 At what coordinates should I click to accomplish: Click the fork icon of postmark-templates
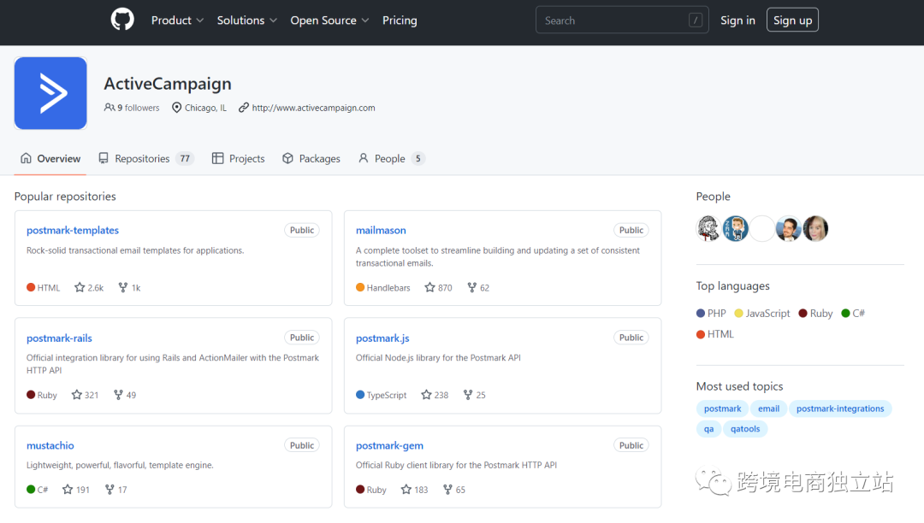click(122, 287)
